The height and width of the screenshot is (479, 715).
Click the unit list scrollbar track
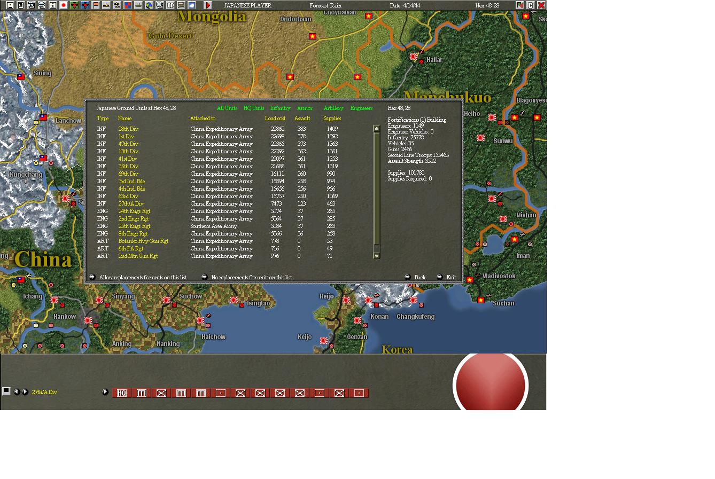click(376, 192)
